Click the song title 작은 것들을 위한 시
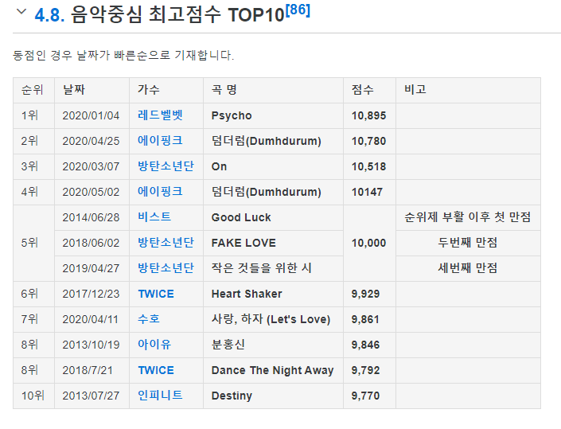 pyautogui.click(x=262, y=268)
